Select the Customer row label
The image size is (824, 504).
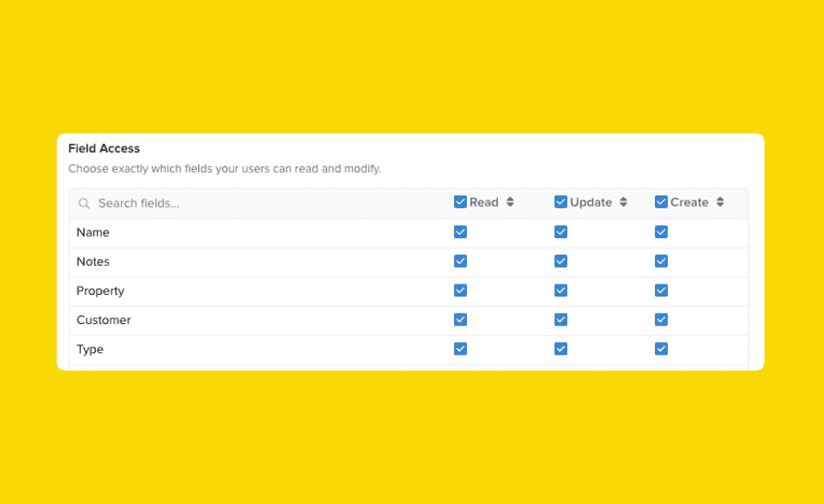point(103,319)
